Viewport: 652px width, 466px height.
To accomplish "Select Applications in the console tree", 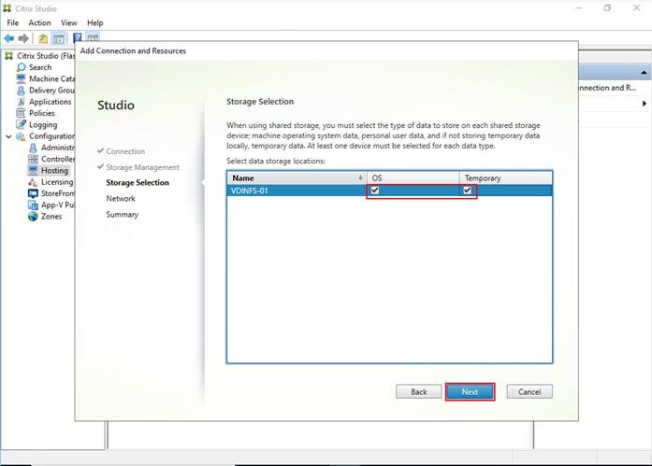I will [50, 102].
